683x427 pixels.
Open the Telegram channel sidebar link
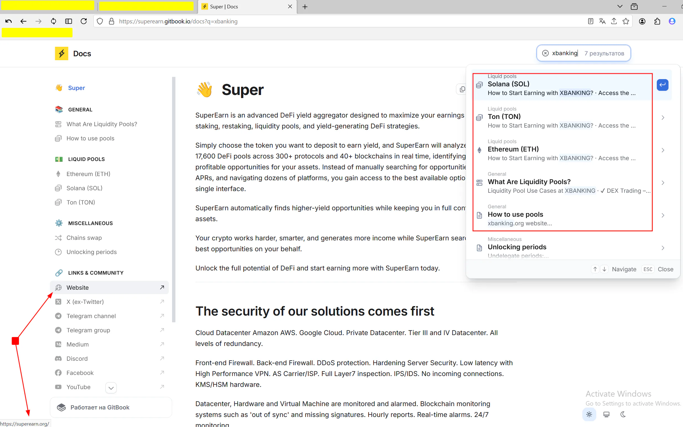pyautogui.click(x=109, y=316)
